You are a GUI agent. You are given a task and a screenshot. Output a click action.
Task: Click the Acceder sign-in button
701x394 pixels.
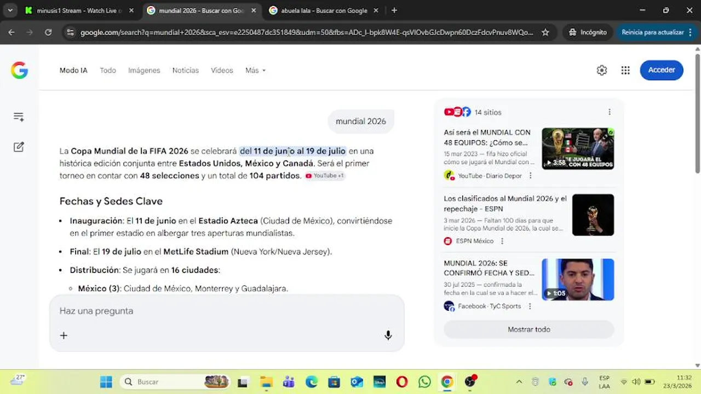(x=662, y=70)
